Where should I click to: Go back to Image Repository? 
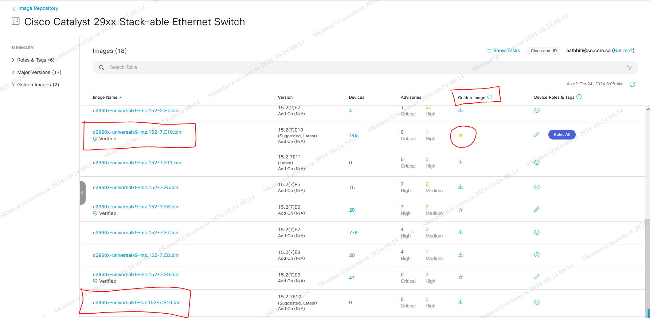35,8
